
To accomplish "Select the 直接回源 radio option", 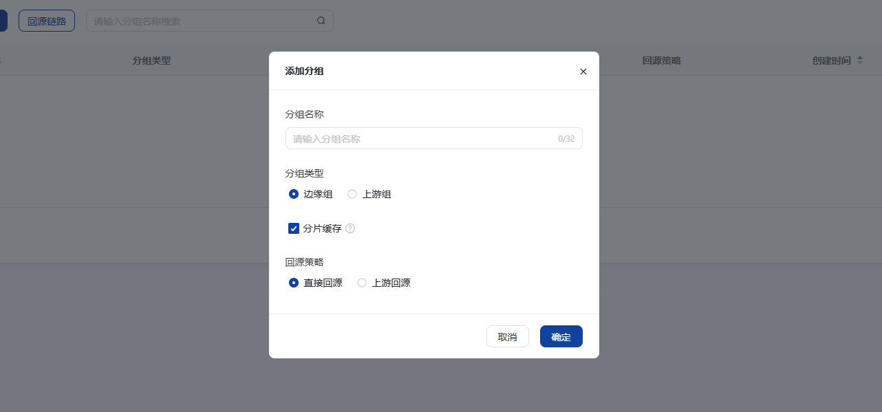I will [x=294, y=283].
